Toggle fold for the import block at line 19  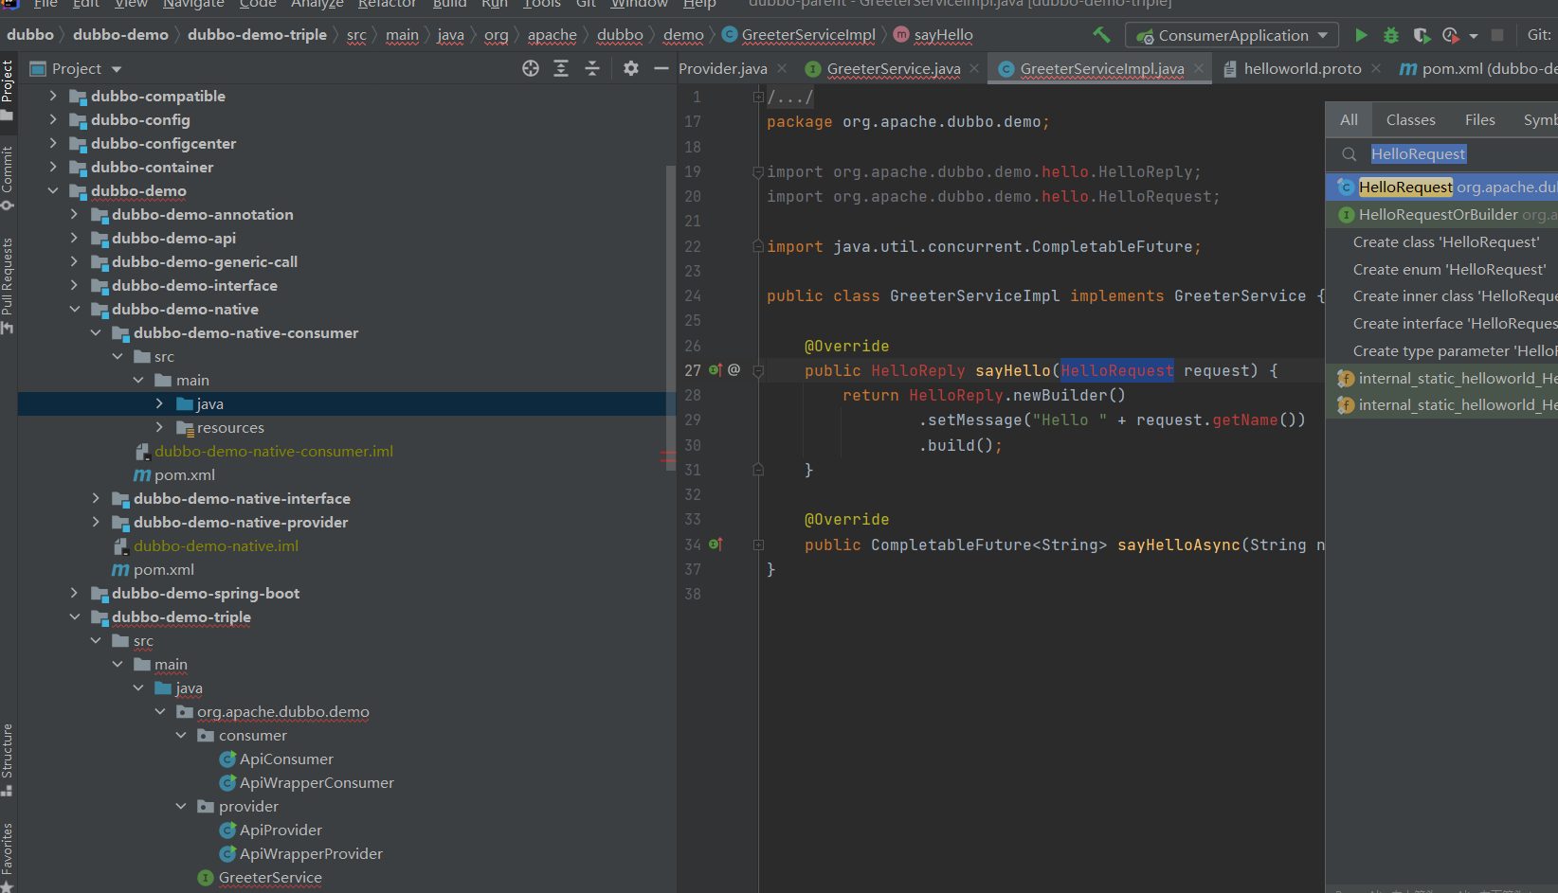coord(758,172)
